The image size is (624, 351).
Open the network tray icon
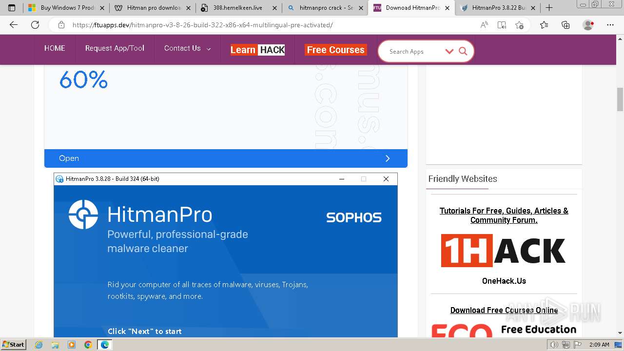click(566, 345)
